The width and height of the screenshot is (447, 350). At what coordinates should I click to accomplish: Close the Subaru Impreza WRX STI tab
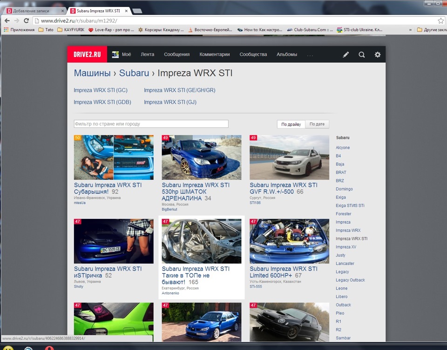pos(126,11)
